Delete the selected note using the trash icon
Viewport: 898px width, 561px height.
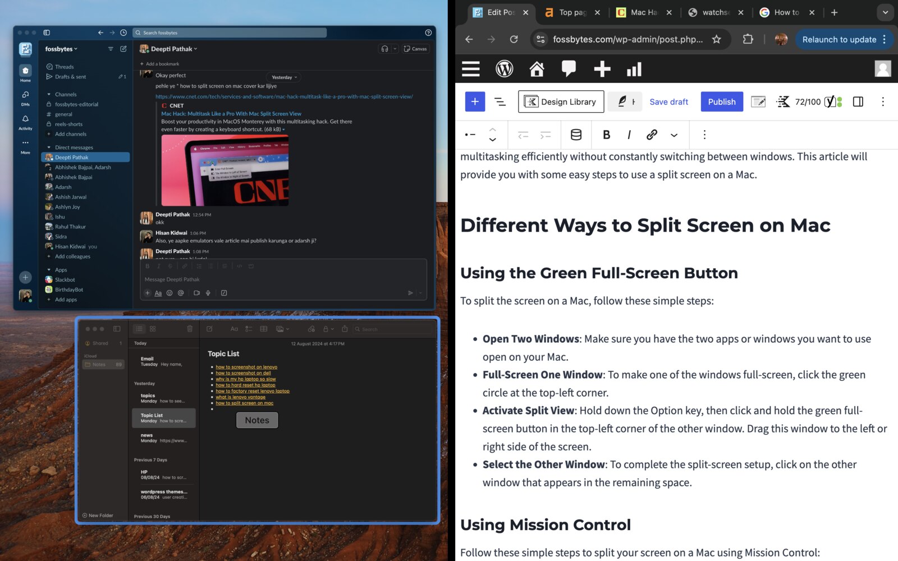pyautogui.click(x=190, y=329)
